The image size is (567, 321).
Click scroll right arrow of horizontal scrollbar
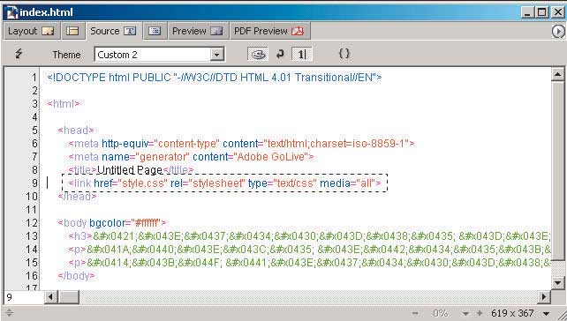pyautogui.click(x=543, y=297)
